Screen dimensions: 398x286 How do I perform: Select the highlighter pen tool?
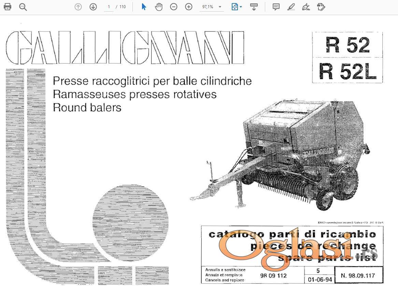click(291, 7)
